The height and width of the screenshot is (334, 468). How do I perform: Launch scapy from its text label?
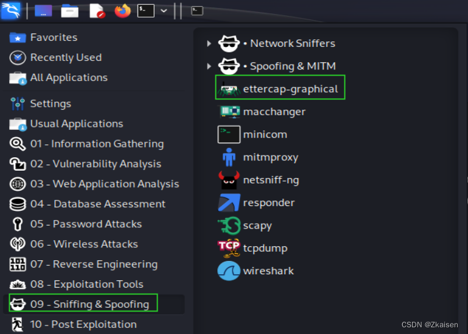tap(257, 226)
